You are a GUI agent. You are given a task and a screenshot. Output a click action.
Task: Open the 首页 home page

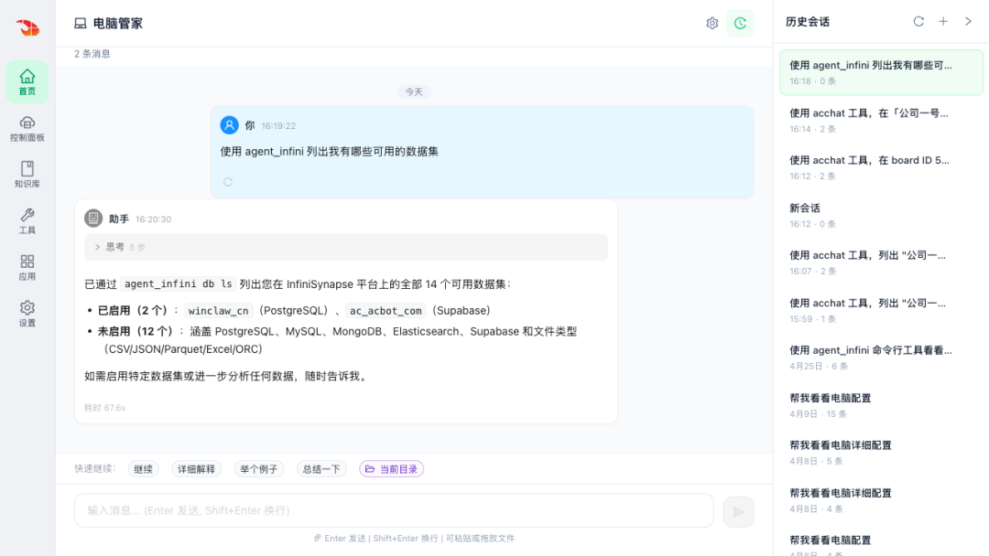(x=27, y=82)
